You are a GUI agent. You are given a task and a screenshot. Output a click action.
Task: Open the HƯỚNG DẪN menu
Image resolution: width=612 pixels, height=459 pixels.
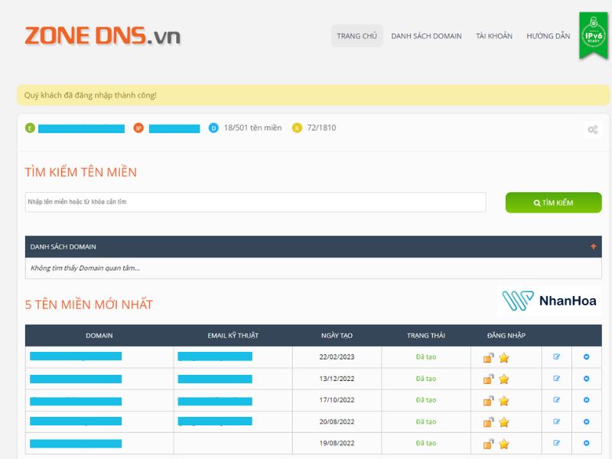548,36
